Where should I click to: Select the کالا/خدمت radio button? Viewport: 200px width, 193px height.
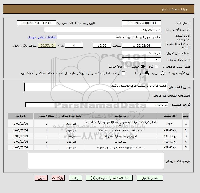[x=125, y=67]
